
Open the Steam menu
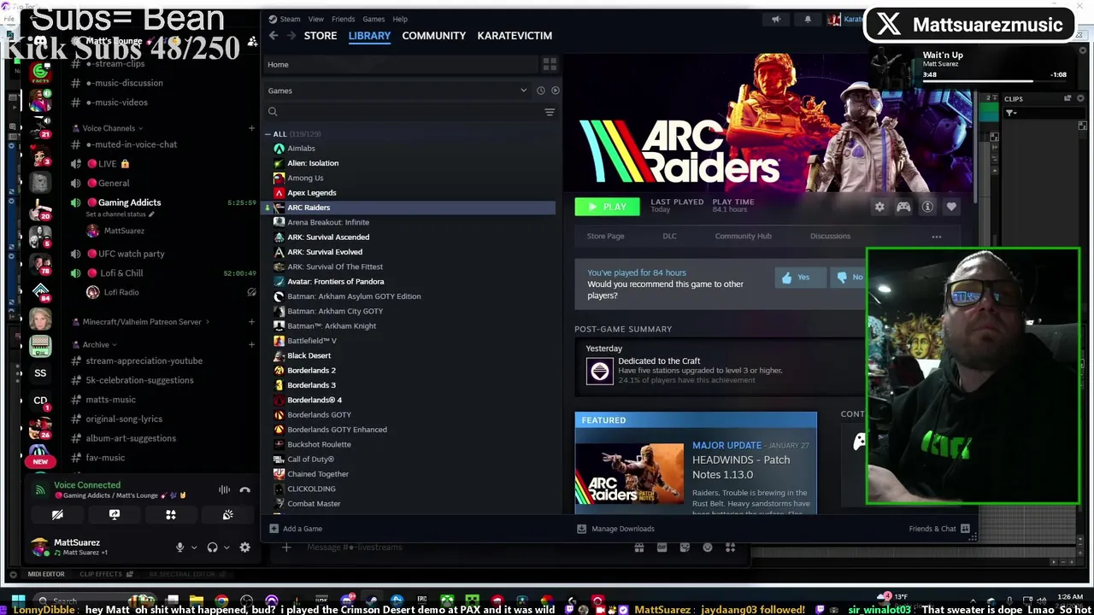tap(290, 19)
